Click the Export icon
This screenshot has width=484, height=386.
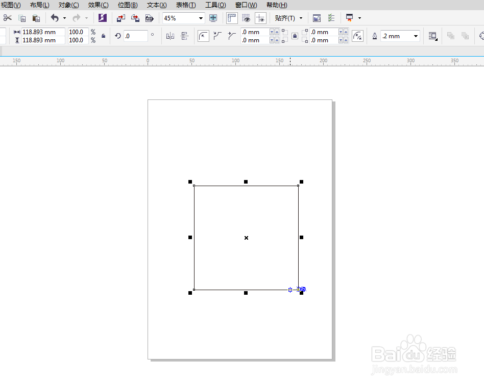[135, 18]
